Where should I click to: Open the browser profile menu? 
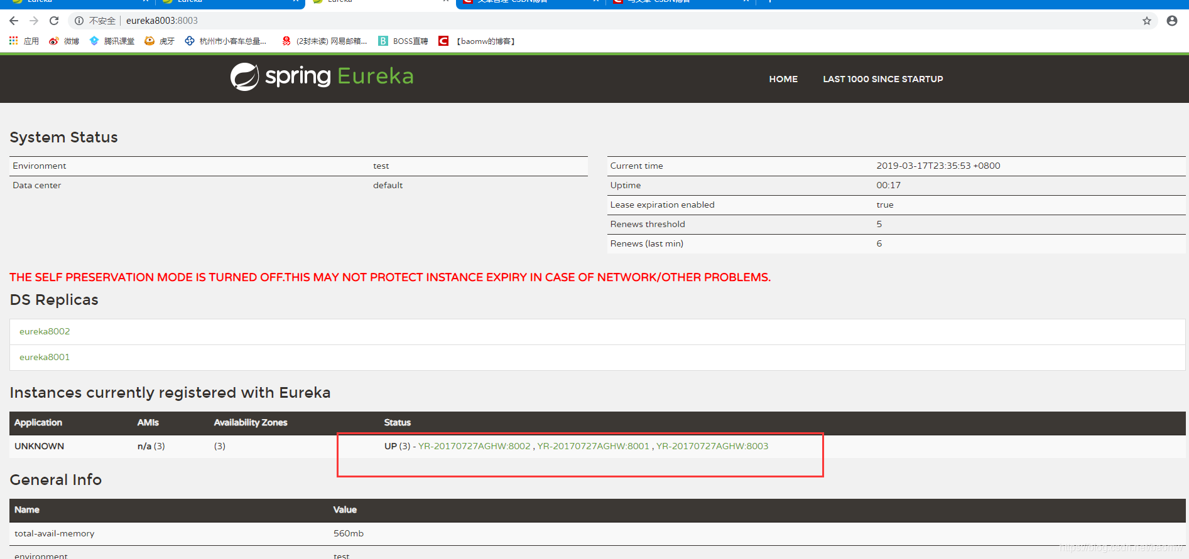tap(1172, 21)
